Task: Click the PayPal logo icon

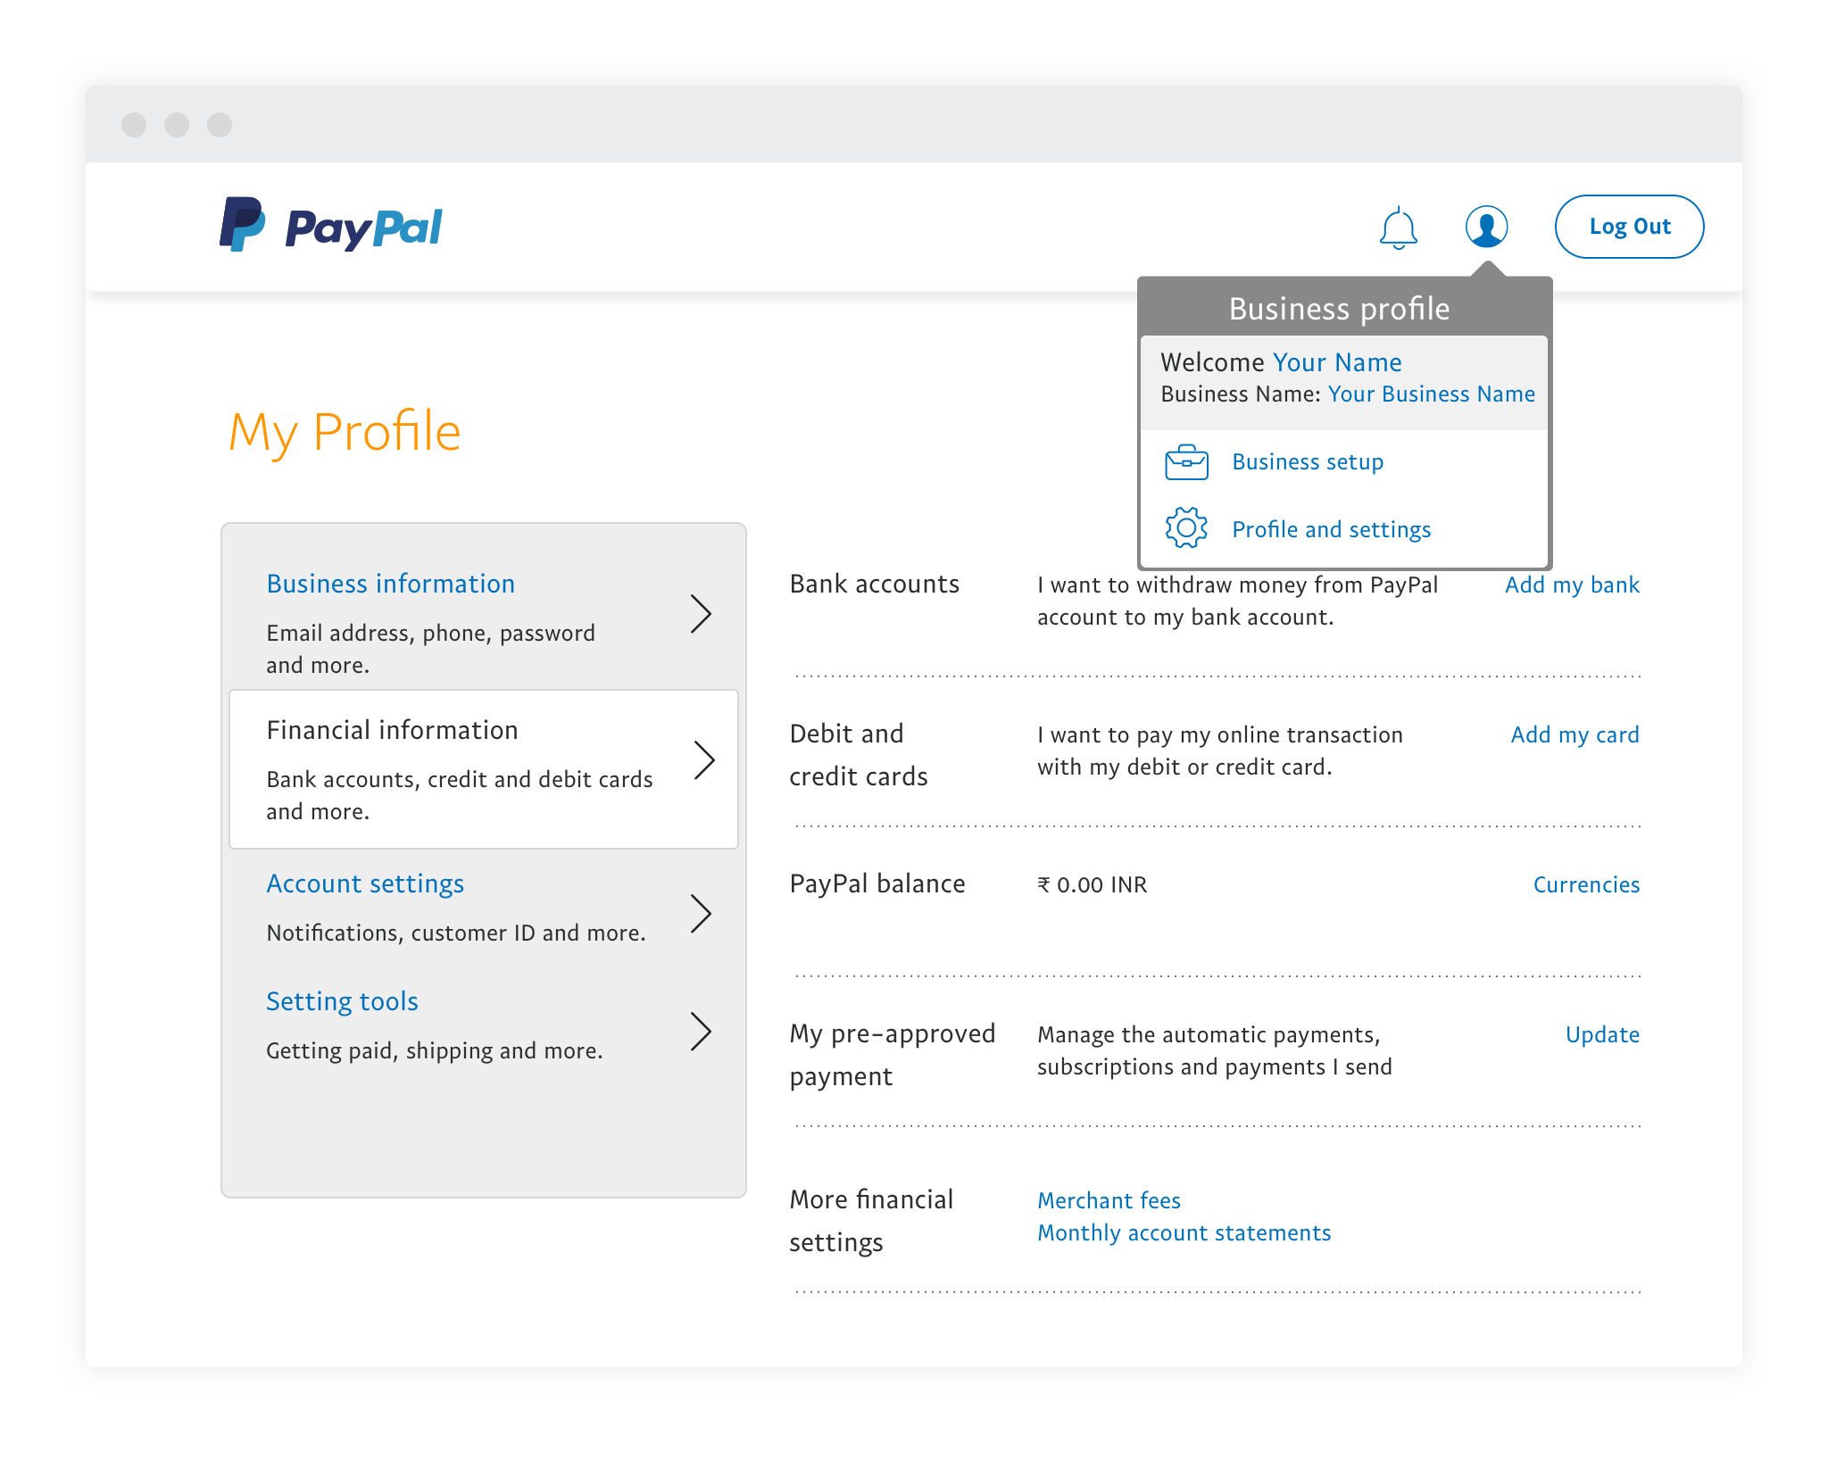Action: tap(243, 225)
